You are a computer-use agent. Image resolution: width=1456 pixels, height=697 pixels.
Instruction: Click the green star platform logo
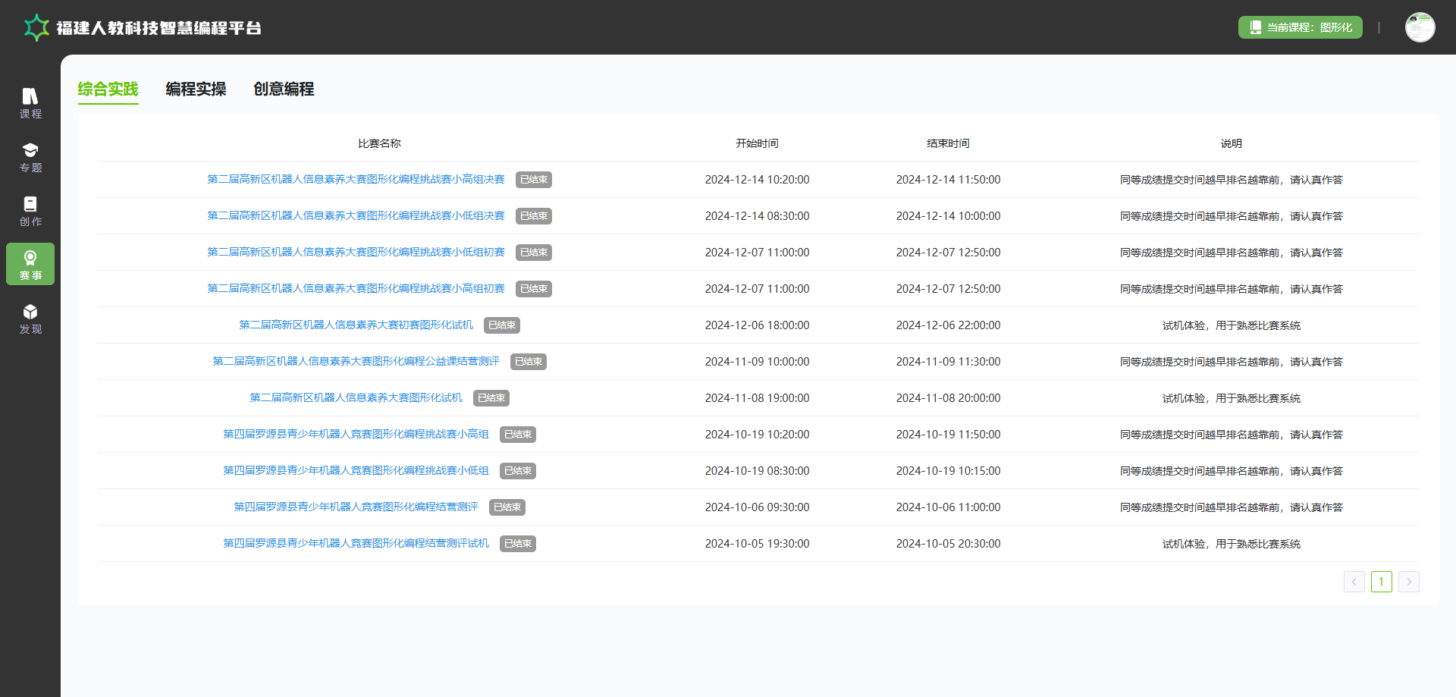click(36, 28)
